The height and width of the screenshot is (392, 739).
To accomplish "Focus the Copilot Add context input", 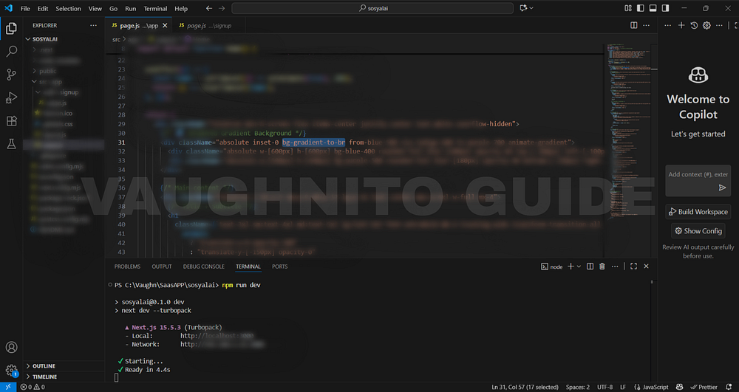I will 698,174.
